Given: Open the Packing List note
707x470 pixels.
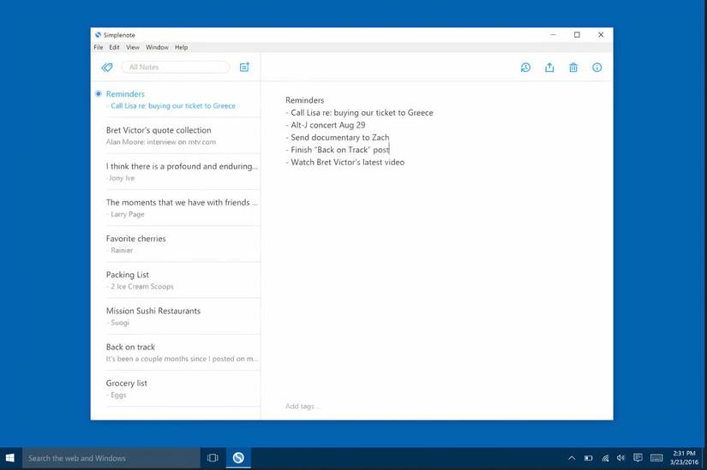Looking at the screenshot, I should click(x=176, y=280).
